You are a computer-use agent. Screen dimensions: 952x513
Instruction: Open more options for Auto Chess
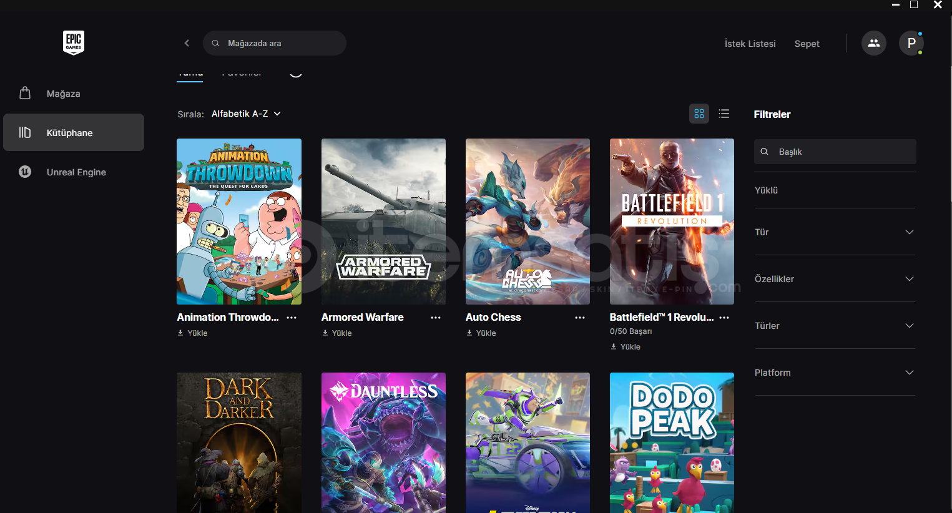click(x=580, y=318)
